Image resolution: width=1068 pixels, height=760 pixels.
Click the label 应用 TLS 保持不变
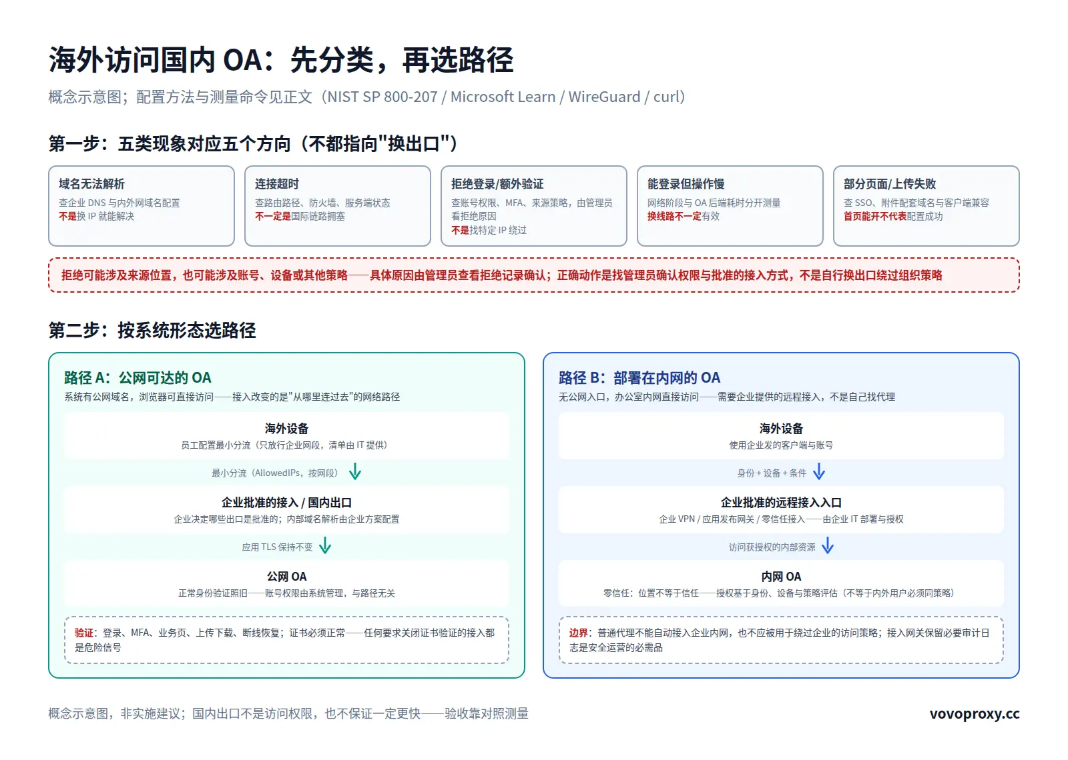[277, 547]
